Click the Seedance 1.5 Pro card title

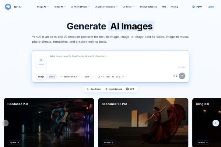(x=114, y=104)
